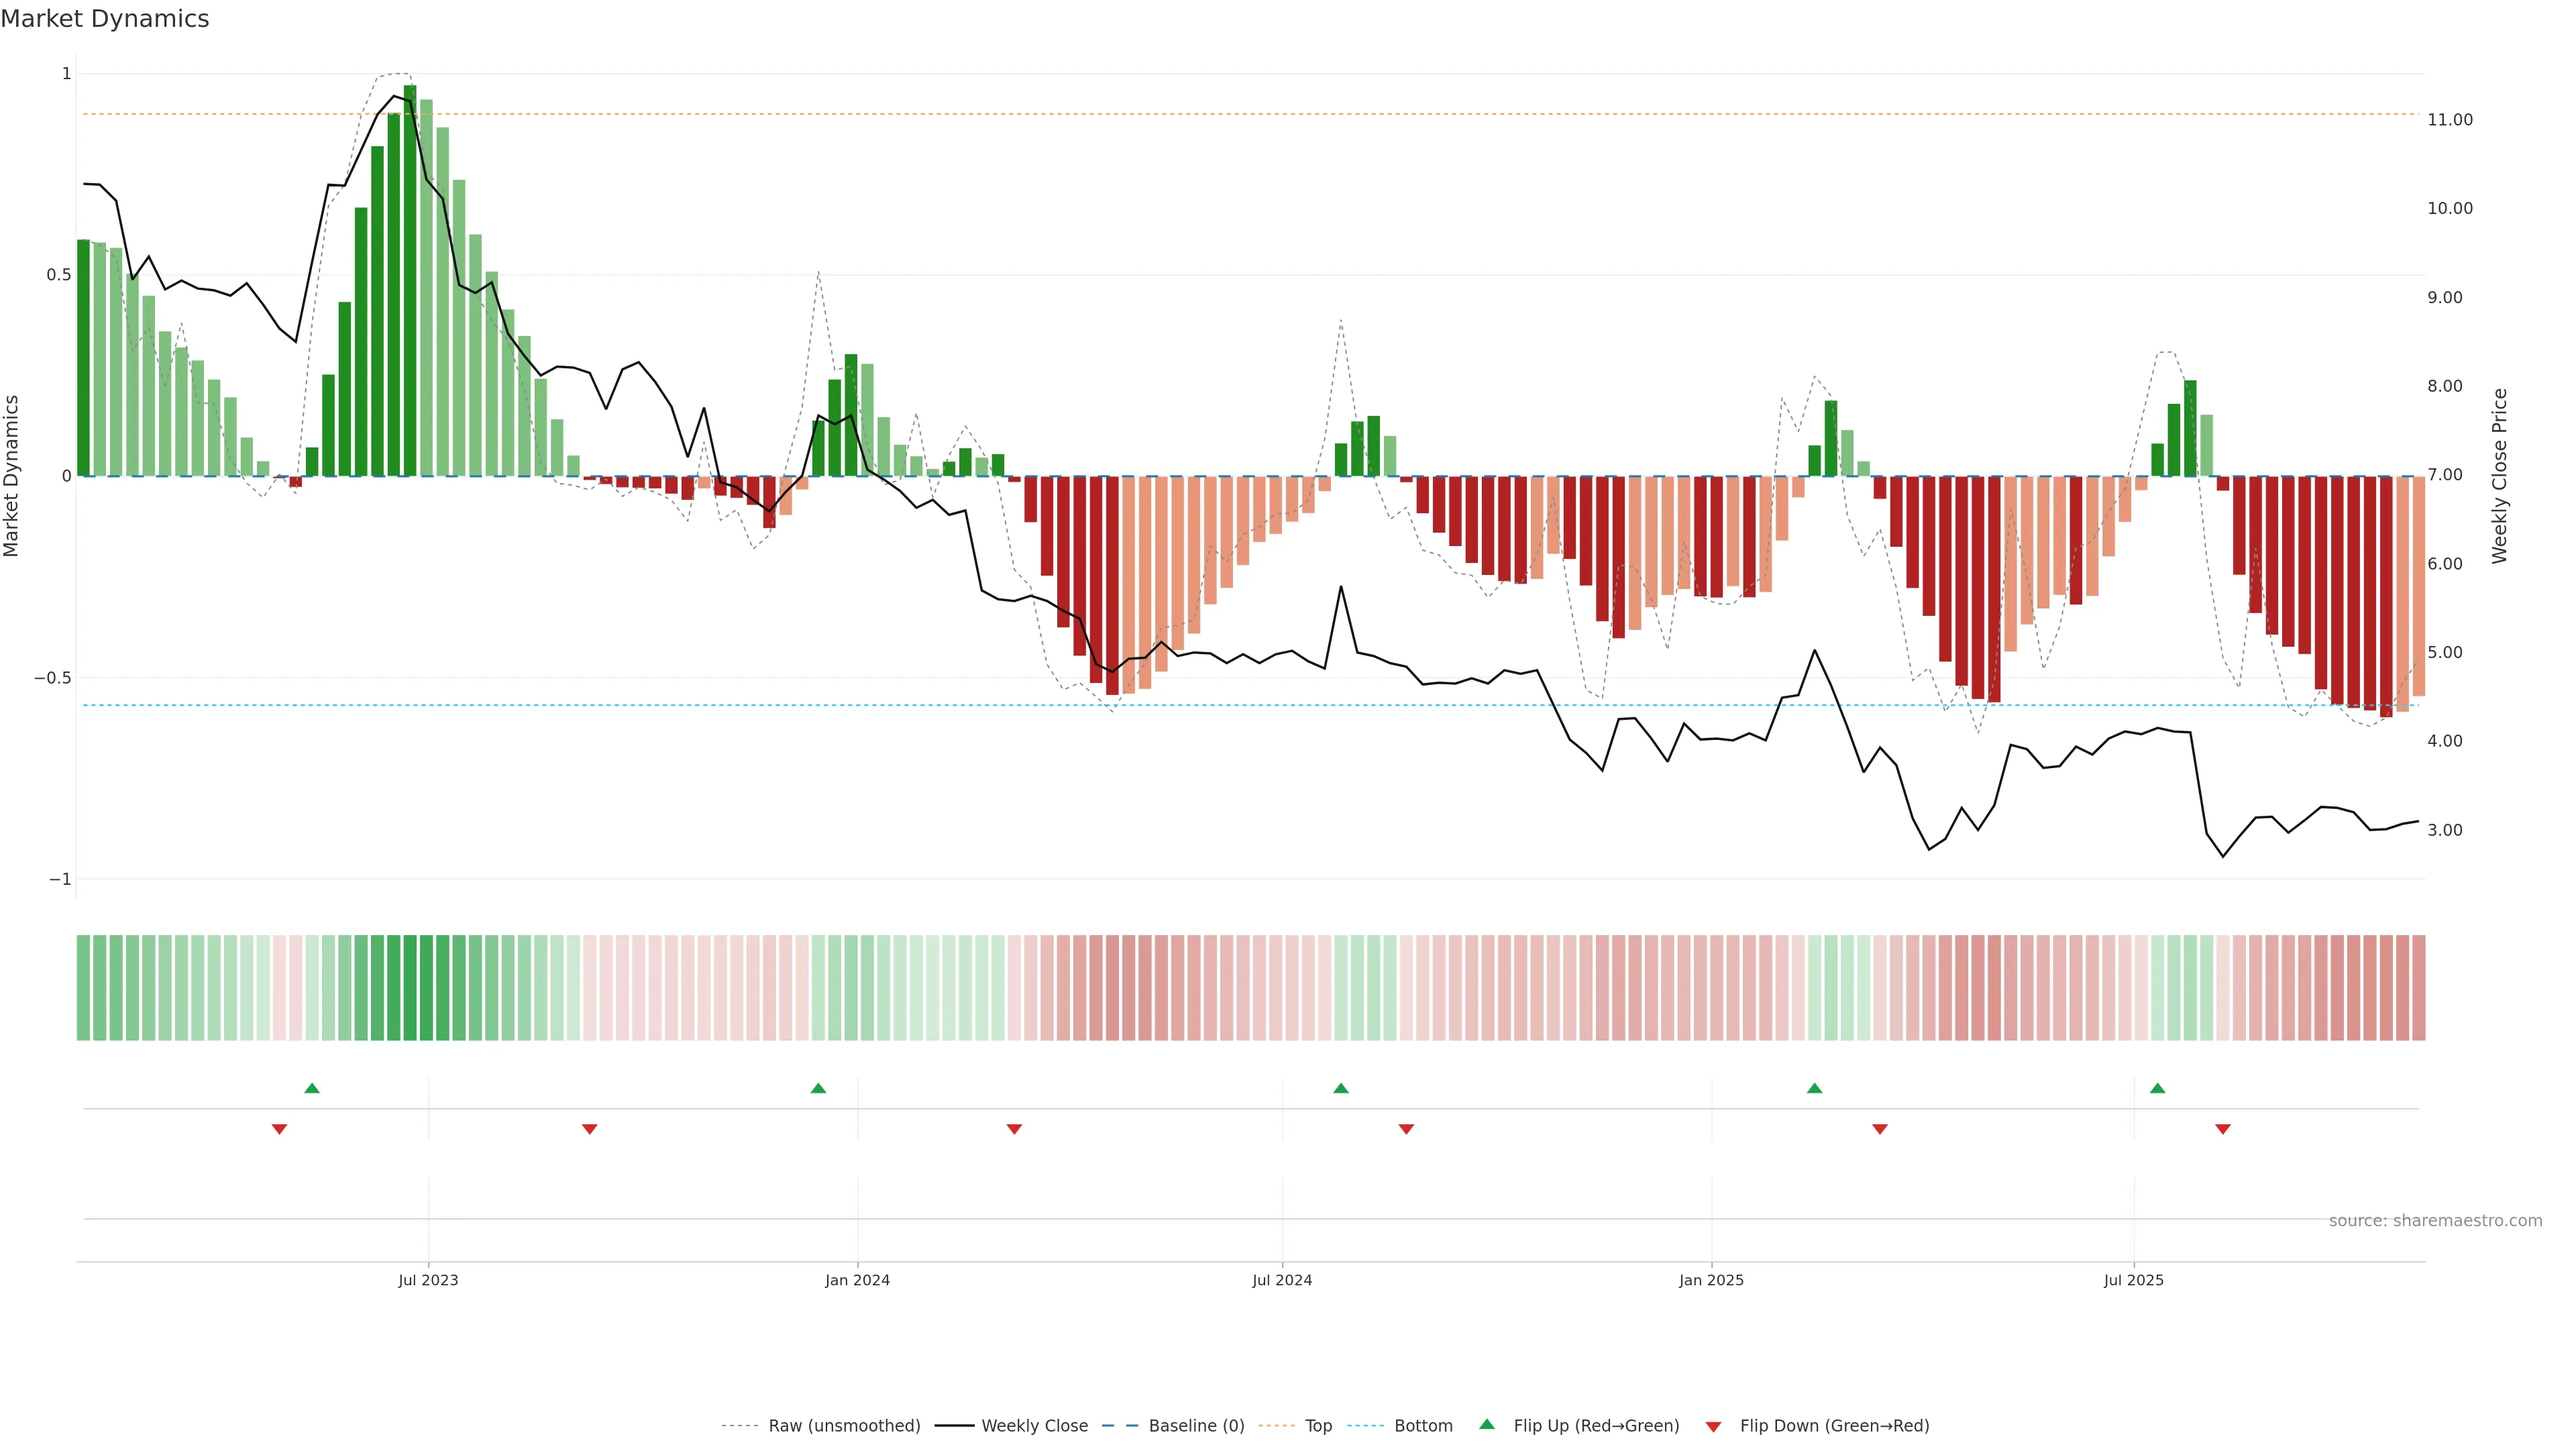Click the Flip Down legend triangle icon
Image resolution: width=2576 pixels, height=1449 pixels.
coord(1713,1427)
